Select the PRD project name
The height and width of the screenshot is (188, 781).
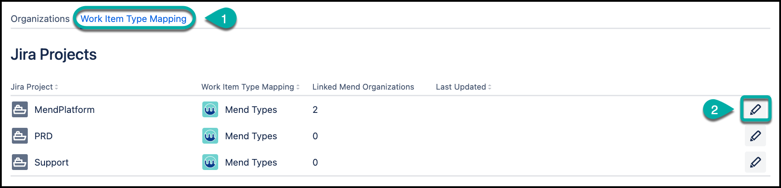click(43, 136)
